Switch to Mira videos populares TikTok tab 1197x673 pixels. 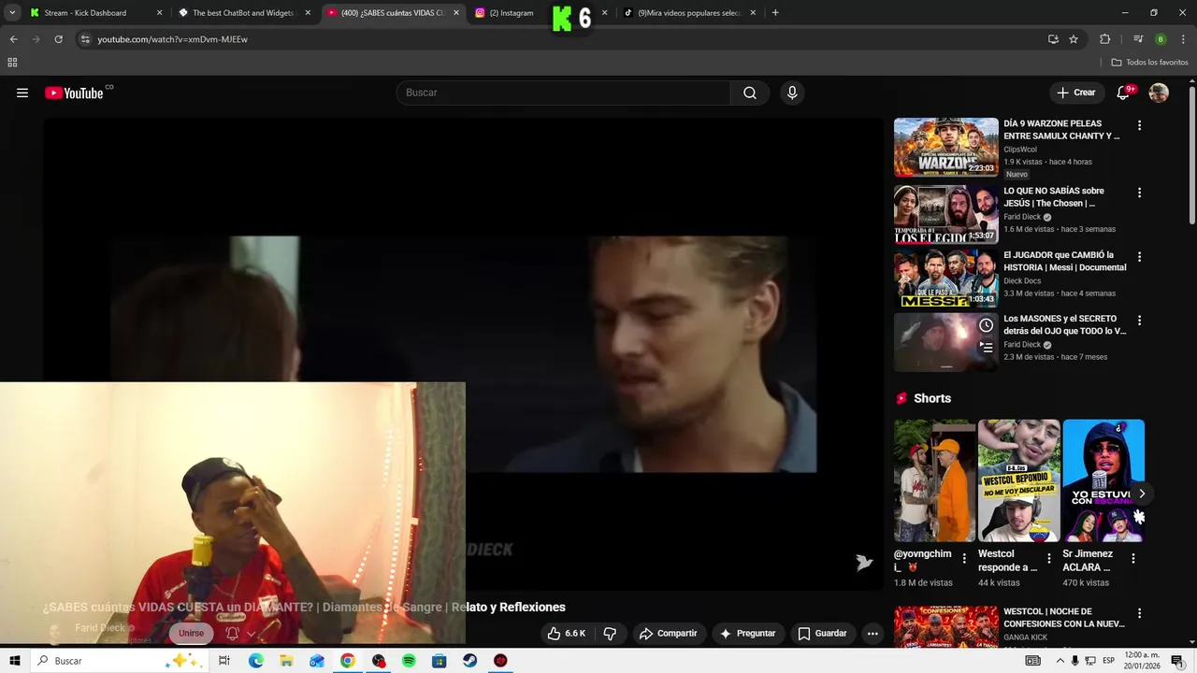(689, 13)
